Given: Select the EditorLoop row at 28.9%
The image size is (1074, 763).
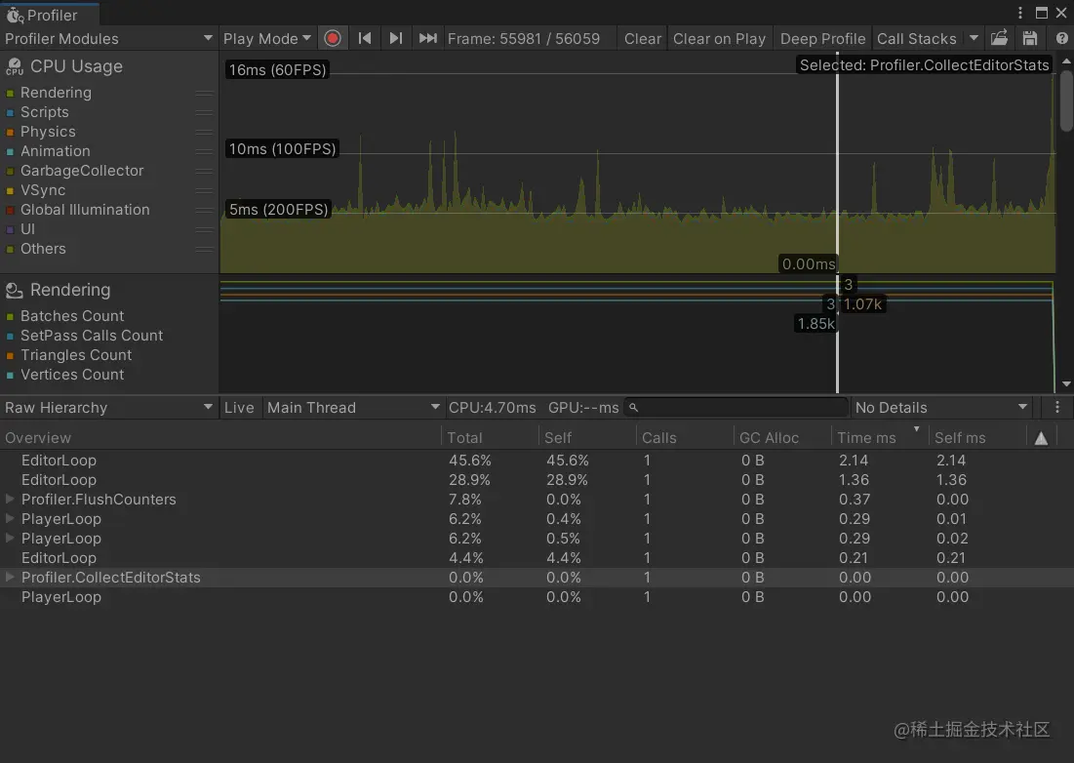Looking at the screenshot, I should (x=537, y=479).
